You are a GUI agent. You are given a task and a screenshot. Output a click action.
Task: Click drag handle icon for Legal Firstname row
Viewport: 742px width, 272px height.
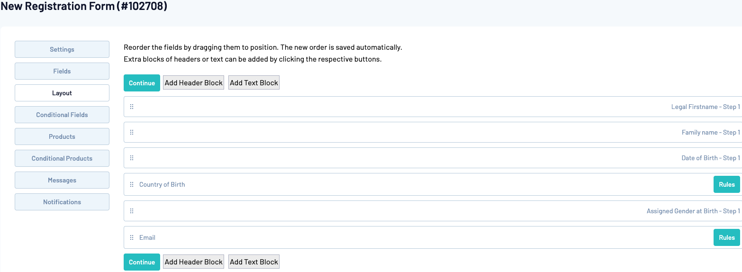(132, 107)
